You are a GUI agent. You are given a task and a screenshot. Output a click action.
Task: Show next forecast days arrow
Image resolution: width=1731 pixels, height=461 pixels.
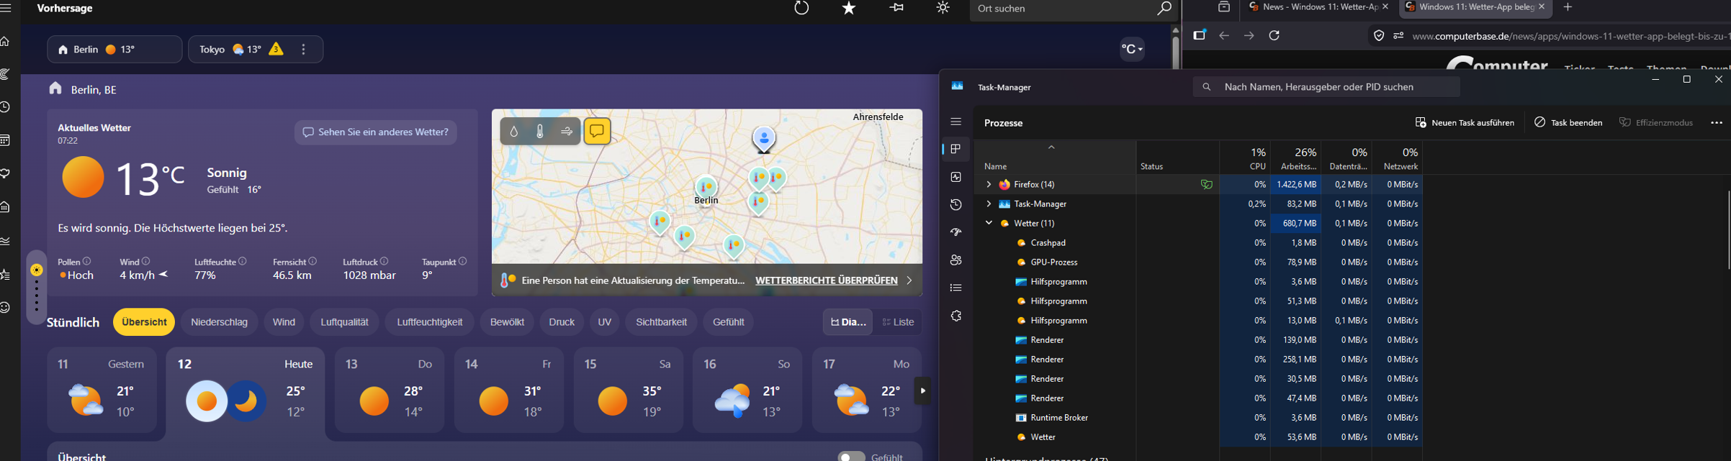click(922, 391)
